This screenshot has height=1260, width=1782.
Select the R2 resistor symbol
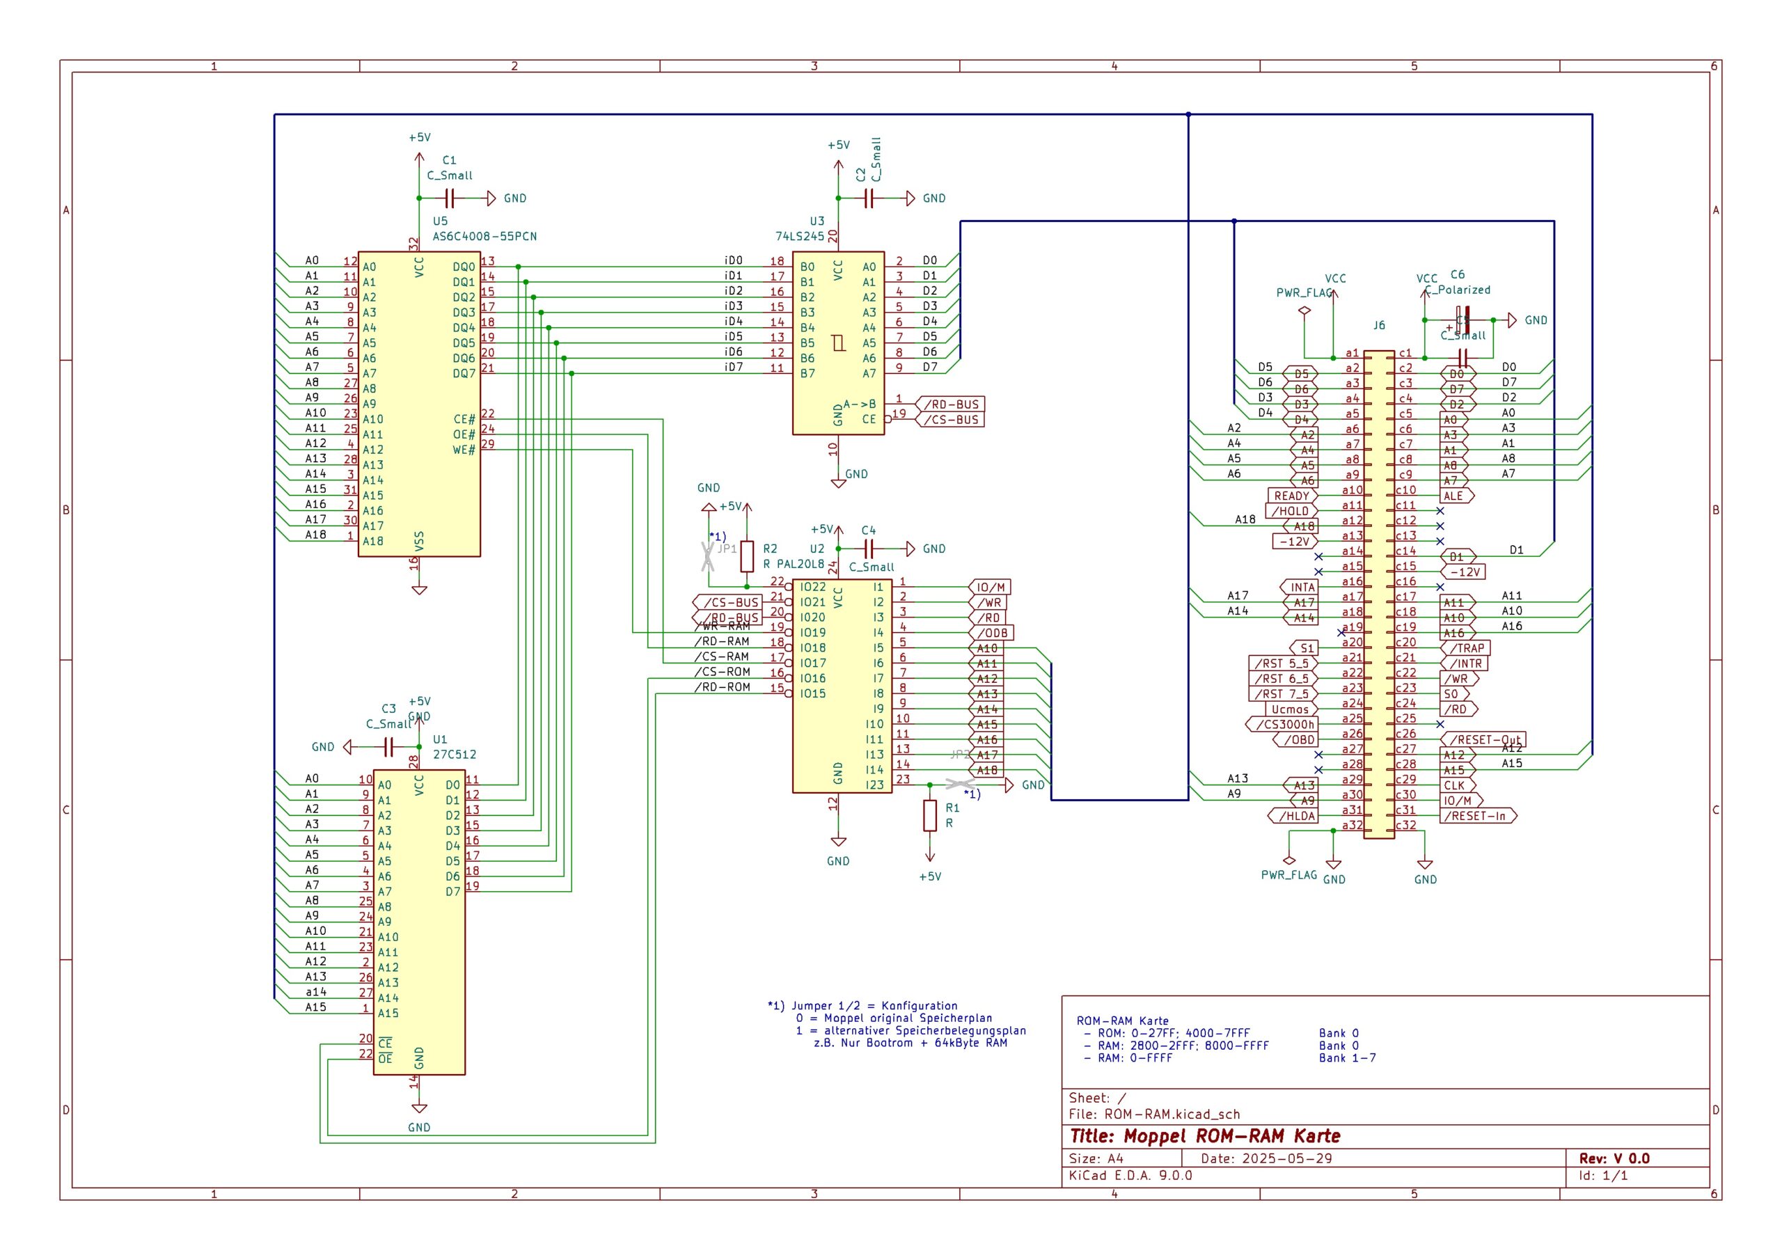(747, 556)
